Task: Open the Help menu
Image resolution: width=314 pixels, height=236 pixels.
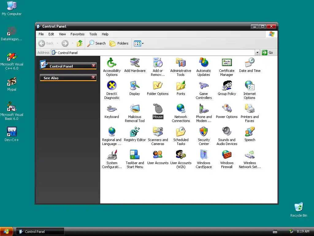Action: [105, 34]
